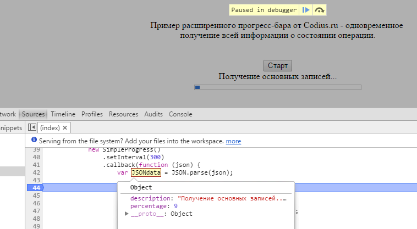Resume script execution in paused overlay
Image resolution: width=417 pixels, height=229 pixels.
click(x=306, y=10)
